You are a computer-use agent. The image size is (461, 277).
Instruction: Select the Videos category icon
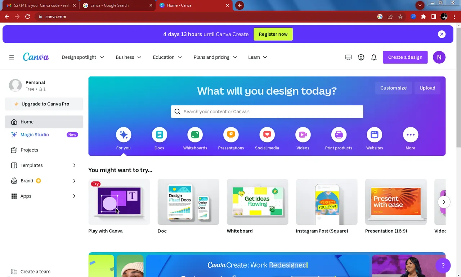pyautogui.click(x=303, y=135)
